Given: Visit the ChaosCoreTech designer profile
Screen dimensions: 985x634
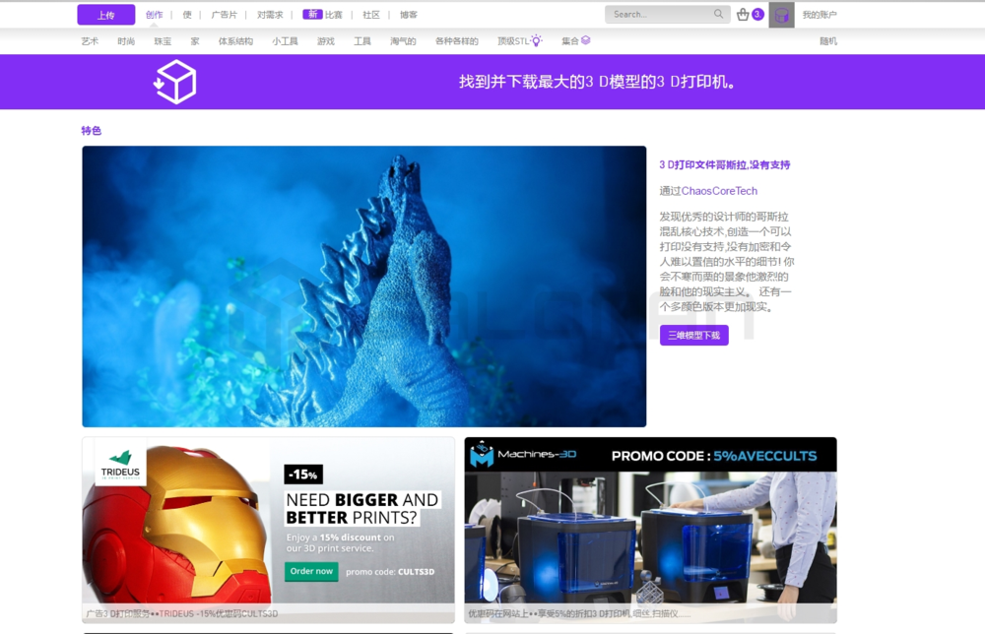Looking at the screenshot, I should point(719,191).
